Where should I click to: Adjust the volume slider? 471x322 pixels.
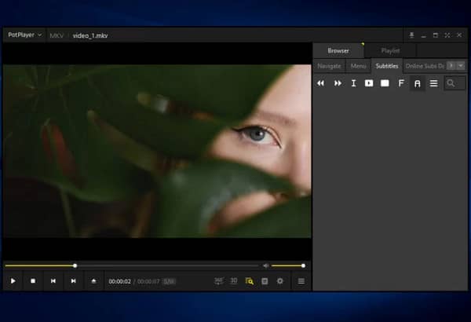288,265
